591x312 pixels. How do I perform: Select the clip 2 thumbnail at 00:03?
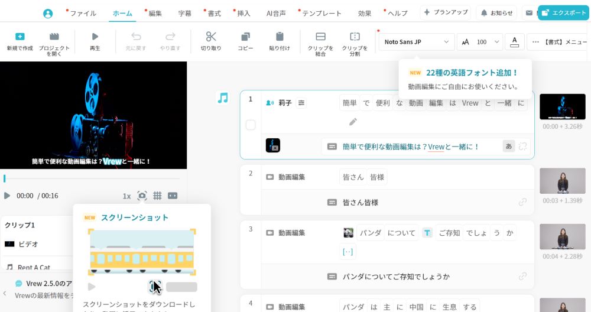click(x=563, y=181)
